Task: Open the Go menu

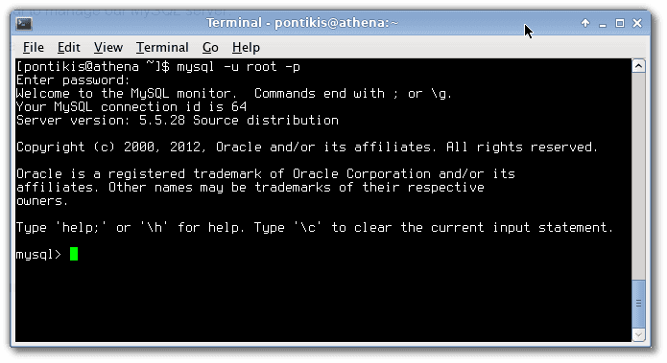Action: (x=210, y=47)
